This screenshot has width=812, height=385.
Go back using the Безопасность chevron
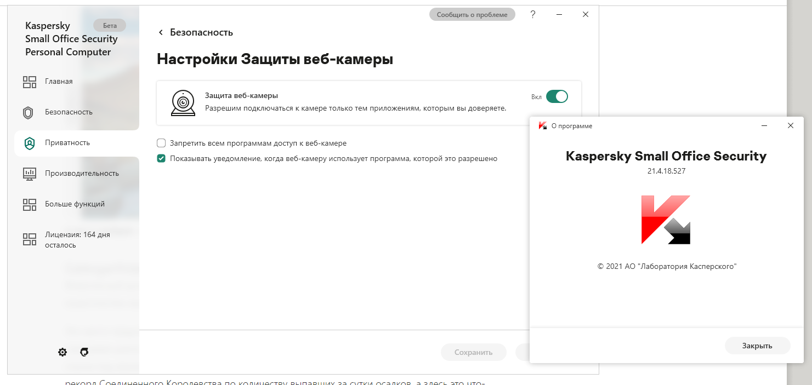pos(161,32)
